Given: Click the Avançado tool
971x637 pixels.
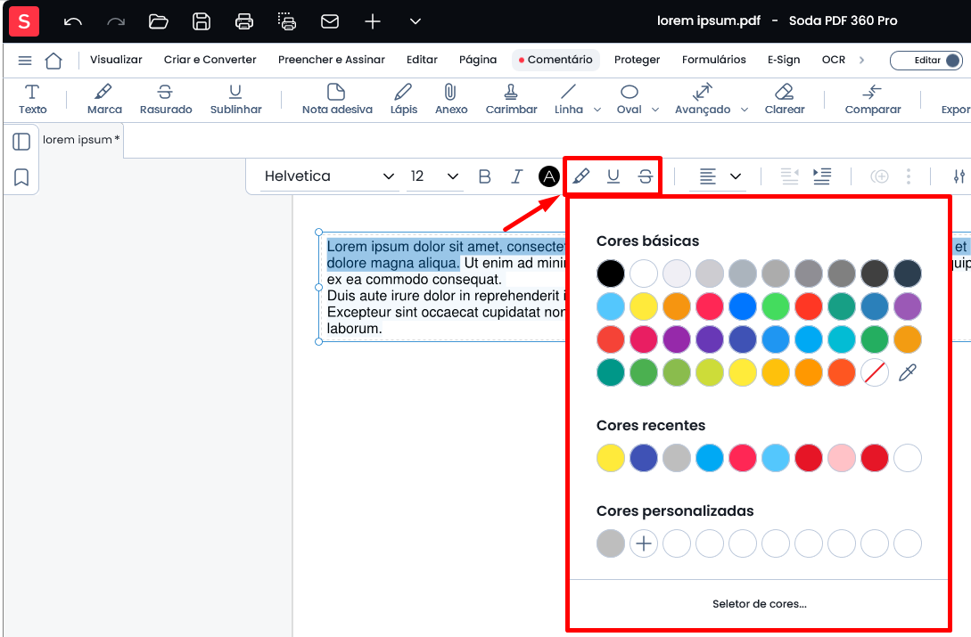Looking at the screenshot, I should (703, 100).
